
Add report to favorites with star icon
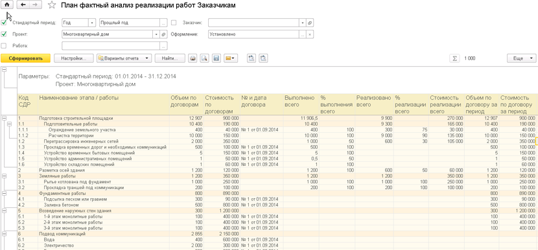click(x=52, y=5)
